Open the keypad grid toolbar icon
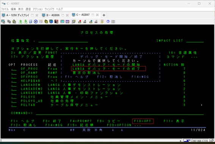 113,22
